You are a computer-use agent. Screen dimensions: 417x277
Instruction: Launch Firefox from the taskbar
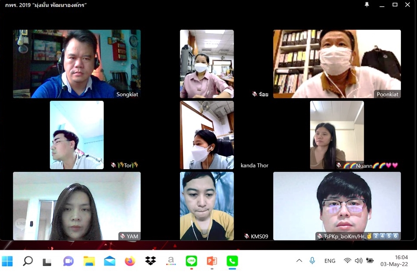pyautogui.click(x=130, y=261)
